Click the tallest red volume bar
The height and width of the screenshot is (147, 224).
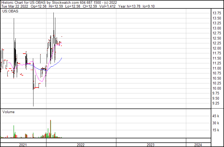[x=50, y=129]
